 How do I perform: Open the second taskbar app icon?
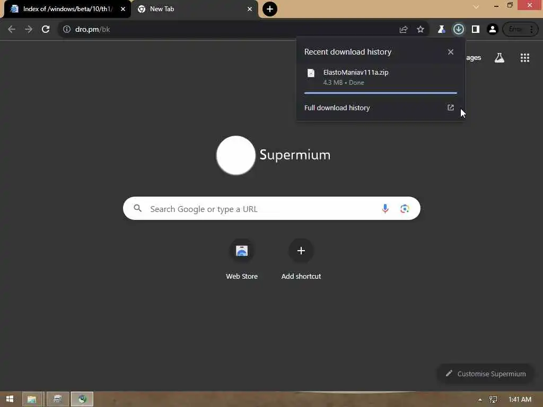coord(57,399)
